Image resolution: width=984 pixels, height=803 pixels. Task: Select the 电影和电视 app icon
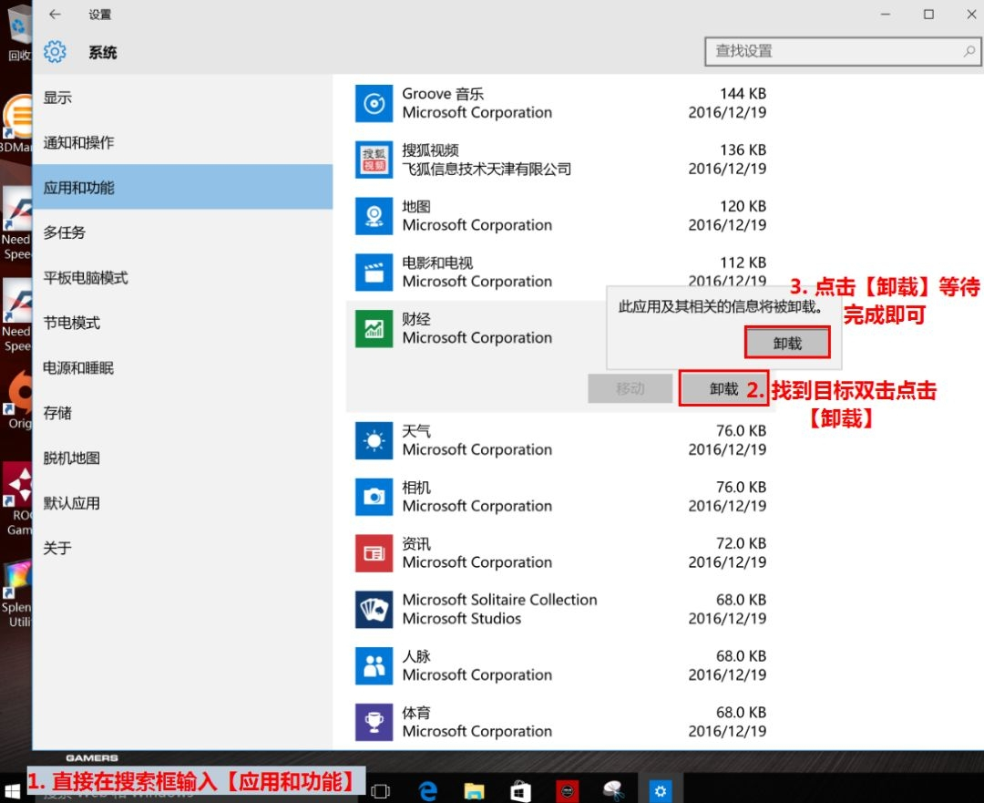pos(374,272)
